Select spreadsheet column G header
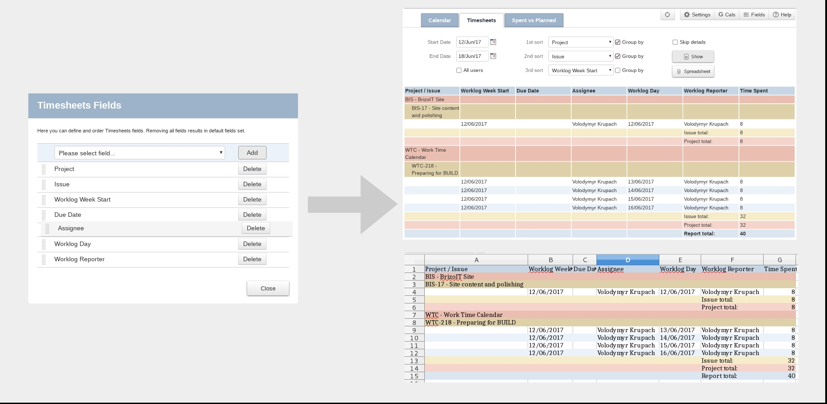This screenshot has width=827, height=404. [780, 260]
